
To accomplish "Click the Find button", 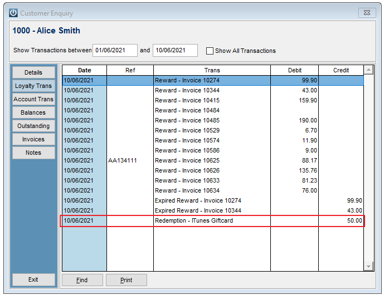I will pos(82,280).
